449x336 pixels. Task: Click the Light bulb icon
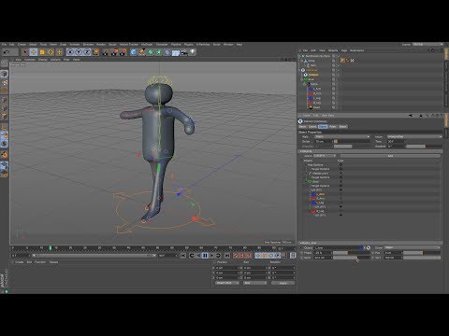click(x=193, y=52)
